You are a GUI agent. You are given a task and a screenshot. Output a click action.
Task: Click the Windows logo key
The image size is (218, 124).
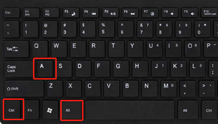coord(50,110)
